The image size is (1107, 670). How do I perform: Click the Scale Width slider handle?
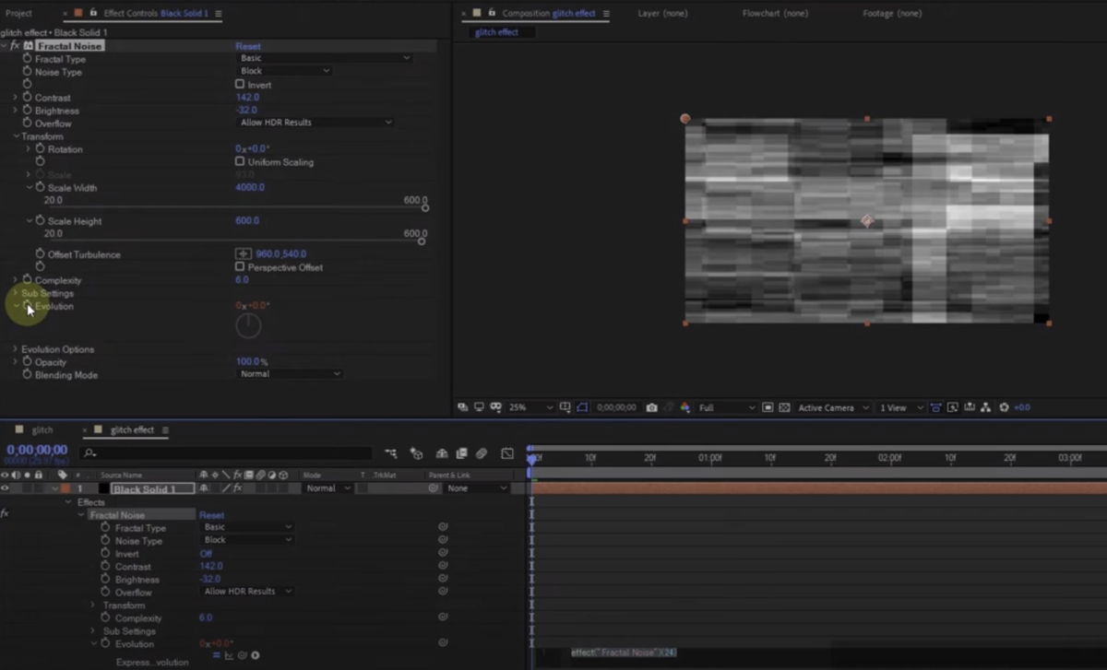point(425,207)
